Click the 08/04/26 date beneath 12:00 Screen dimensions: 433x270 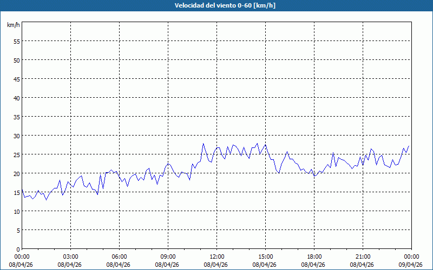pyautogui.click(x=216, y=265)
